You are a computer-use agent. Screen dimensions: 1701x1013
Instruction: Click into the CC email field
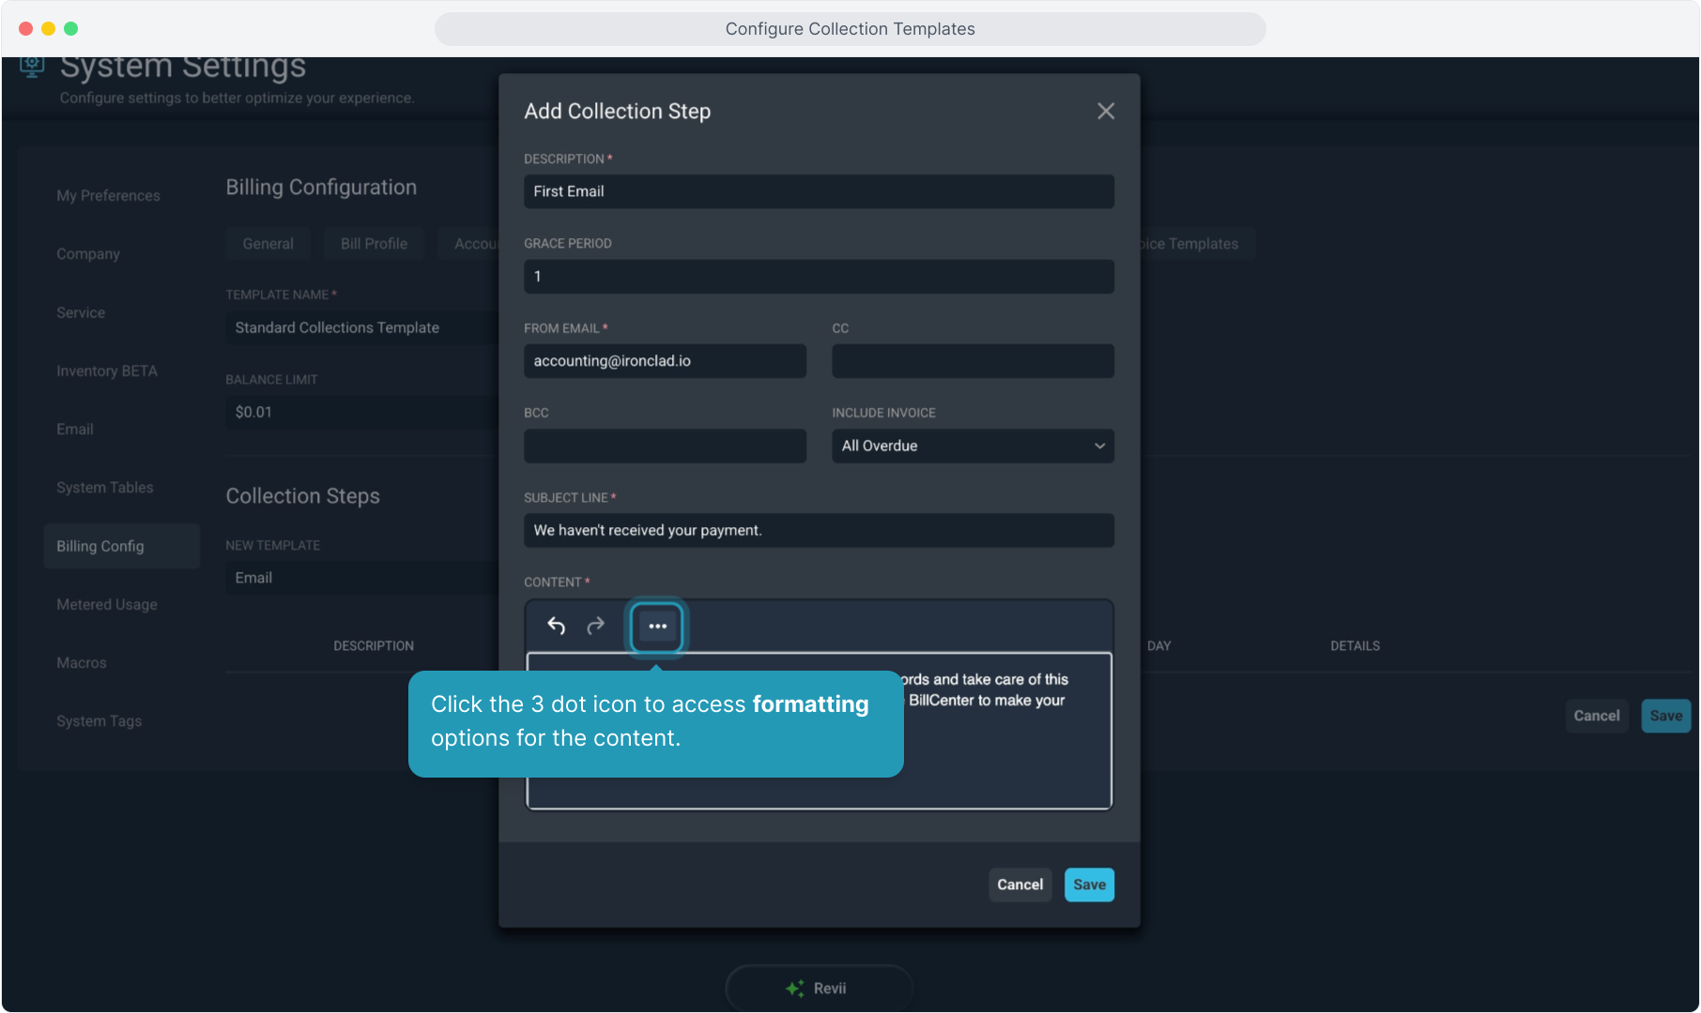[x=973, y=361]
